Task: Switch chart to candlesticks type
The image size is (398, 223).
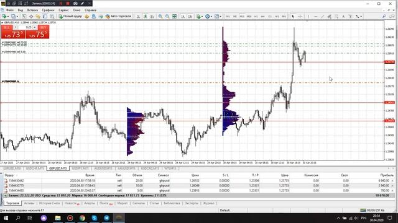Action: pyautogui.click(x=145, y=16)
